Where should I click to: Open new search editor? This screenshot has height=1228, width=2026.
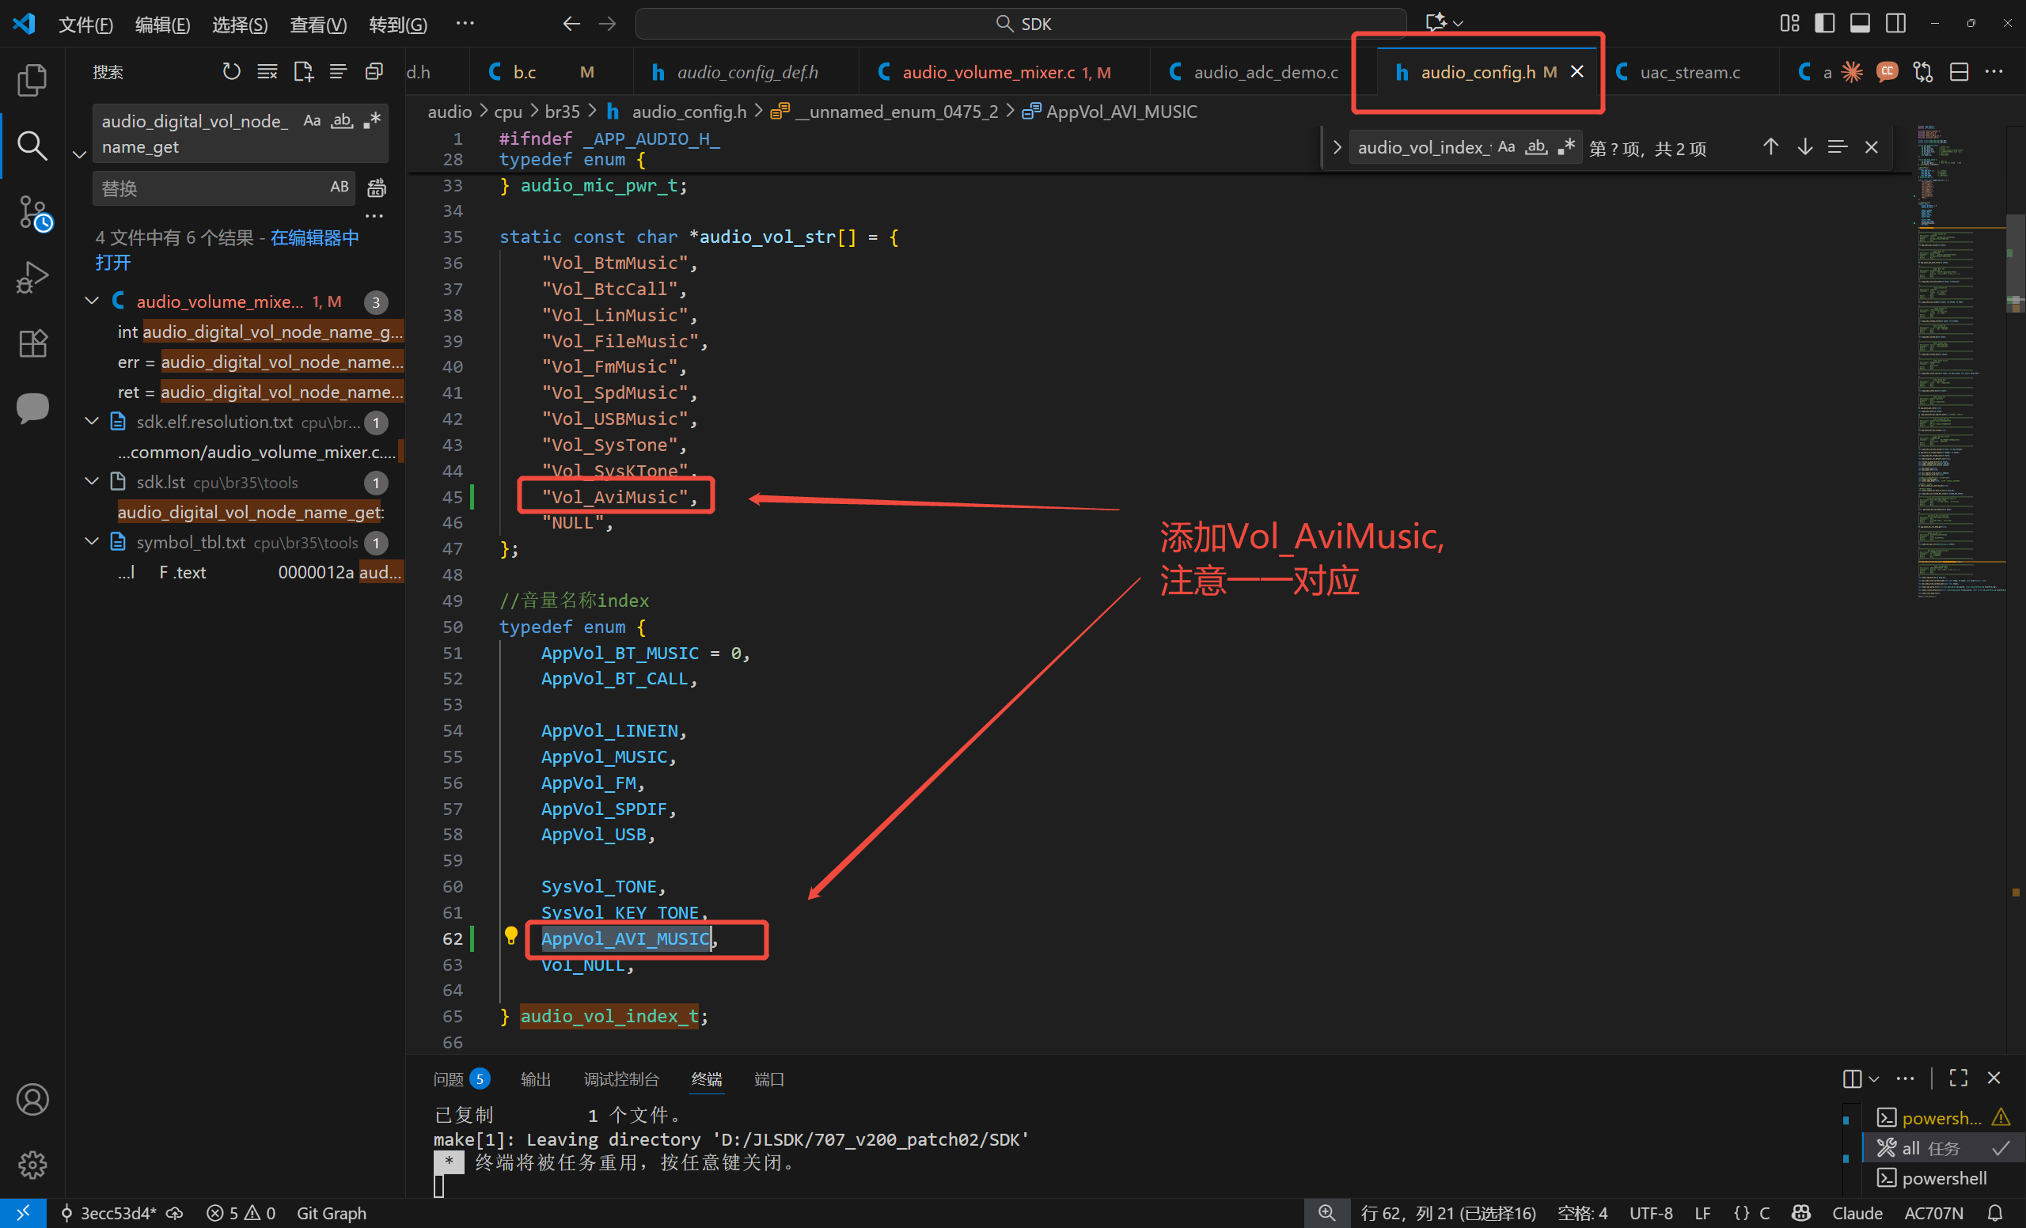tap(302, 72)
